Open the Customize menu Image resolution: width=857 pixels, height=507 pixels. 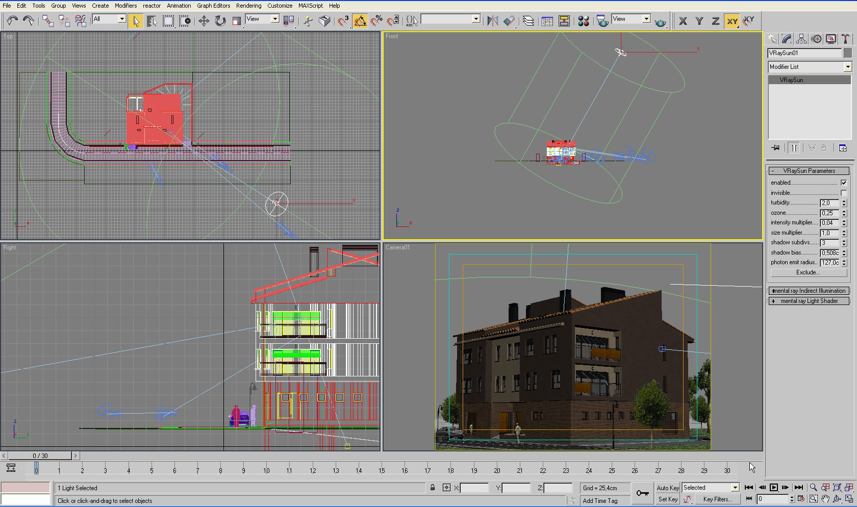(x=280, y=6)
